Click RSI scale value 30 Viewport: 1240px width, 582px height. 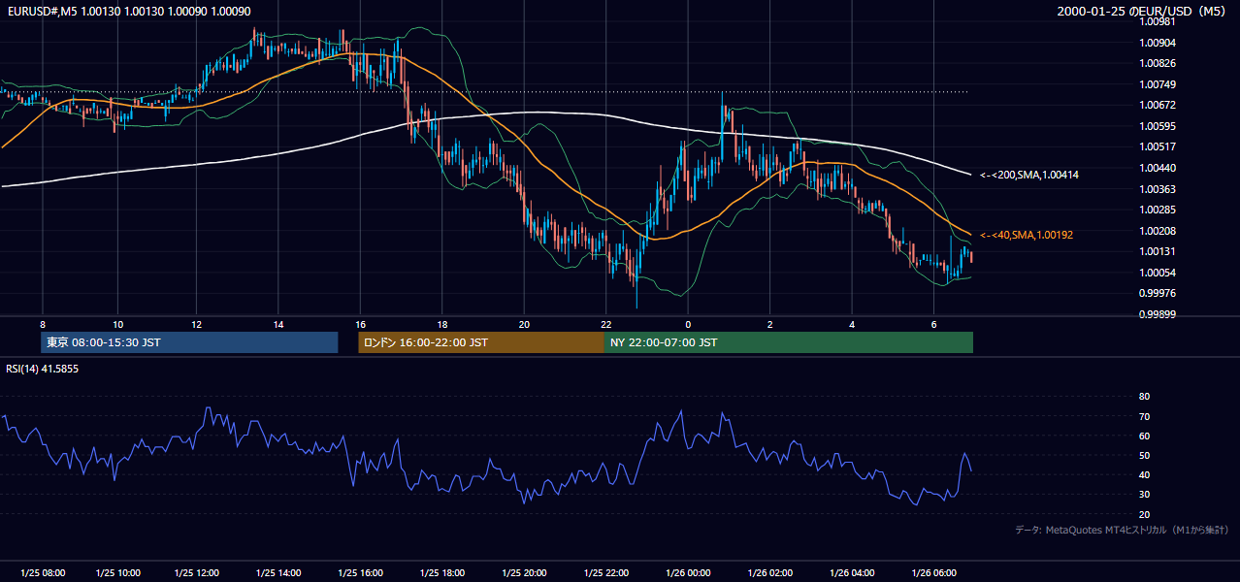coord(1144,495)
